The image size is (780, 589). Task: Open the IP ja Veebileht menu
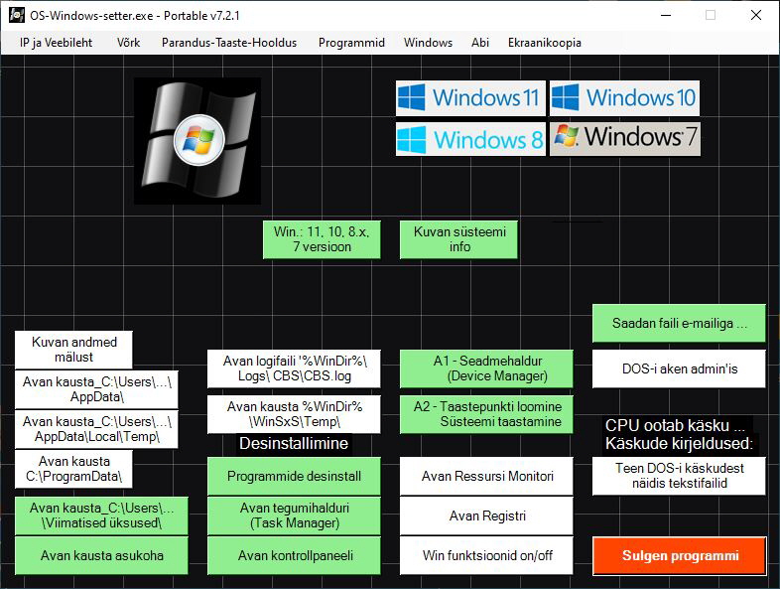[56, 43]
